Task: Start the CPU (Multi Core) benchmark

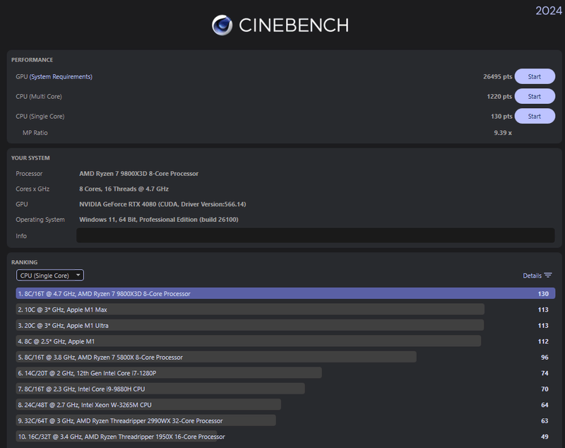Action: click(534, 96)
